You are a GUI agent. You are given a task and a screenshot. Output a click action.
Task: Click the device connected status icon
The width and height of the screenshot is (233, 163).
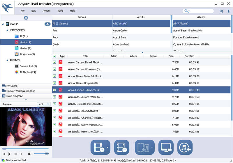pos(3,160)
